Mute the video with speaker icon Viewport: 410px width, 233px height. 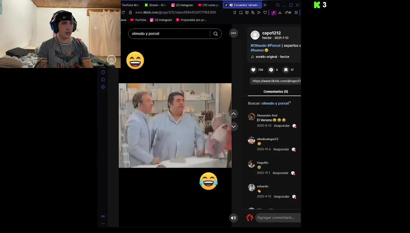pos(233,218)
